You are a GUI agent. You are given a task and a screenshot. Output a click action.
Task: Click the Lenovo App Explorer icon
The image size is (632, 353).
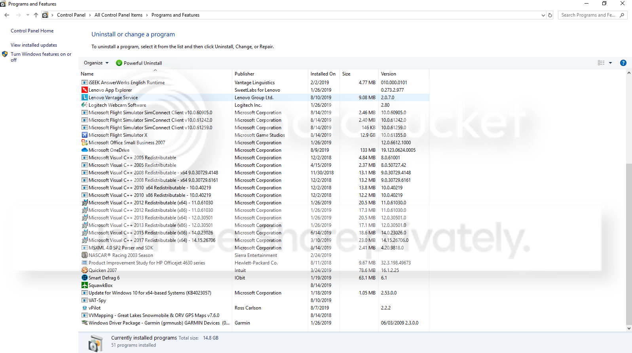click(84, 90)
